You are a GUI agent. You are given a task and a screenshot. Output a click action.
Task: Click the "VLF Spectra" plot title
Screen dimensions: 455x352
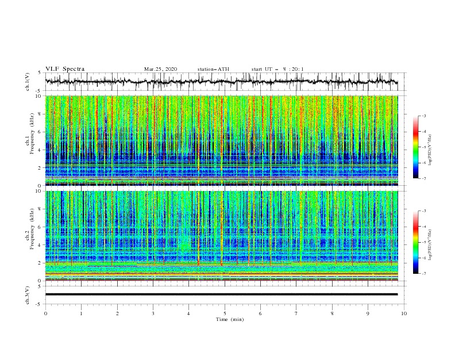click(65, 69)
